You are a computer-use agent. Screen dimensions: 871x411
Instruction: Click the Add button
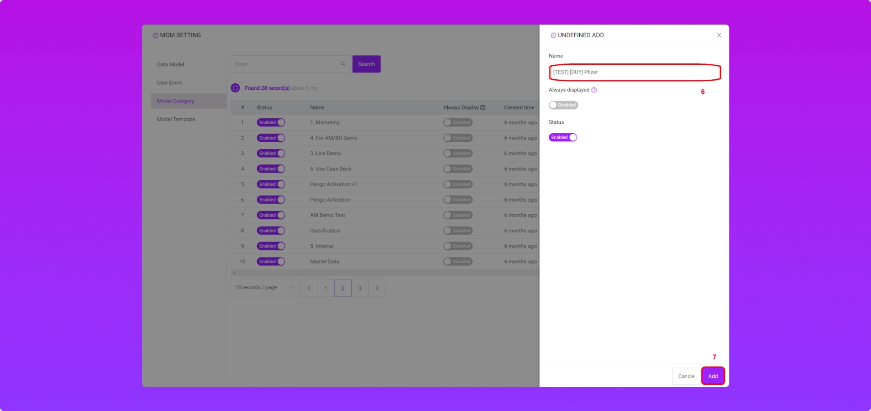click(x=712, y=376)
